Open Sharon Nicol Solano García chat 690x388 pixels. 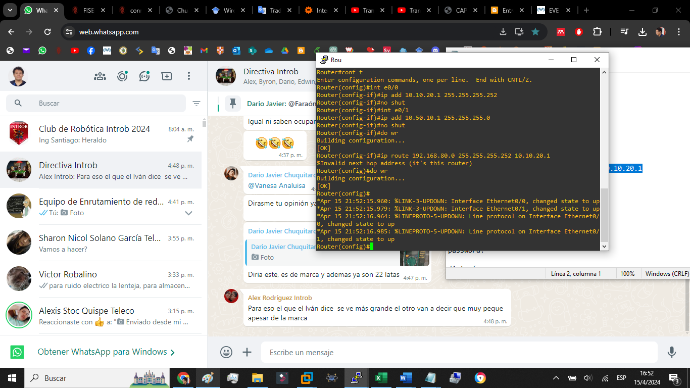[x=101, y=244]
